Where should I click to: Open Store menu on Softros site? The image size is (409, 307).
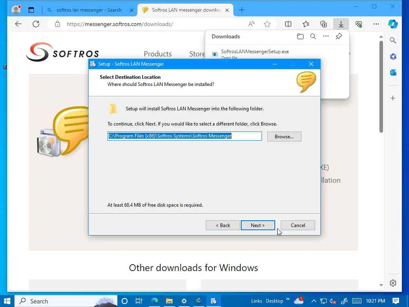pyautogui.click(x=197, y=54)
